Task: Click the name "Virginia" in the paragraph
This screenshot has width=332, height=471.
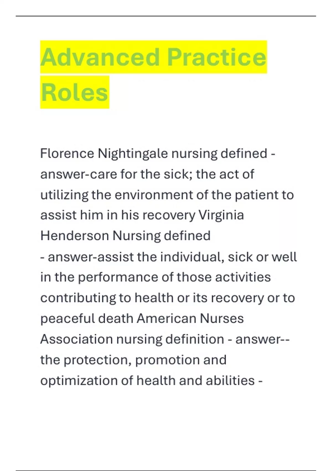Action: [x=221, y=215]
